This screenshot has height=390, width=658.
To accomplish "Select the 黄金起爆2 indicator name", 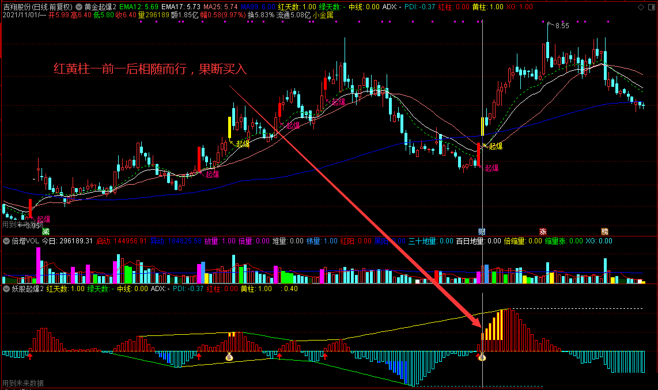I will [100, 7].
